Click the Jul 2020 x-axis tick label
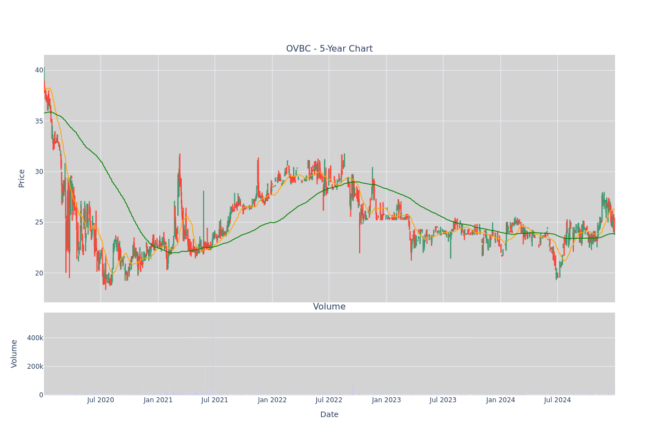659x439 pixels. pyautogui.click(x=100, y=400)
